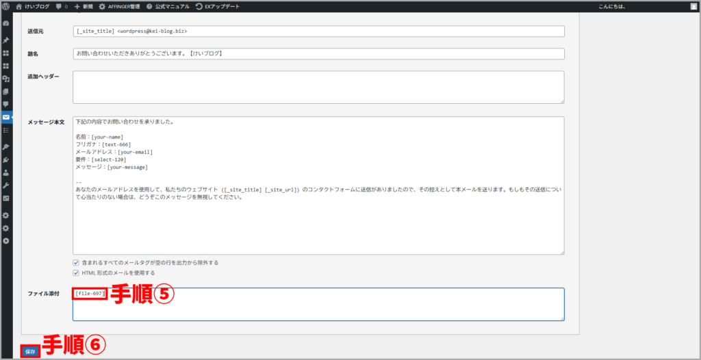Click the 保存 save button
The image size is (701, 360).
[30, 351]
